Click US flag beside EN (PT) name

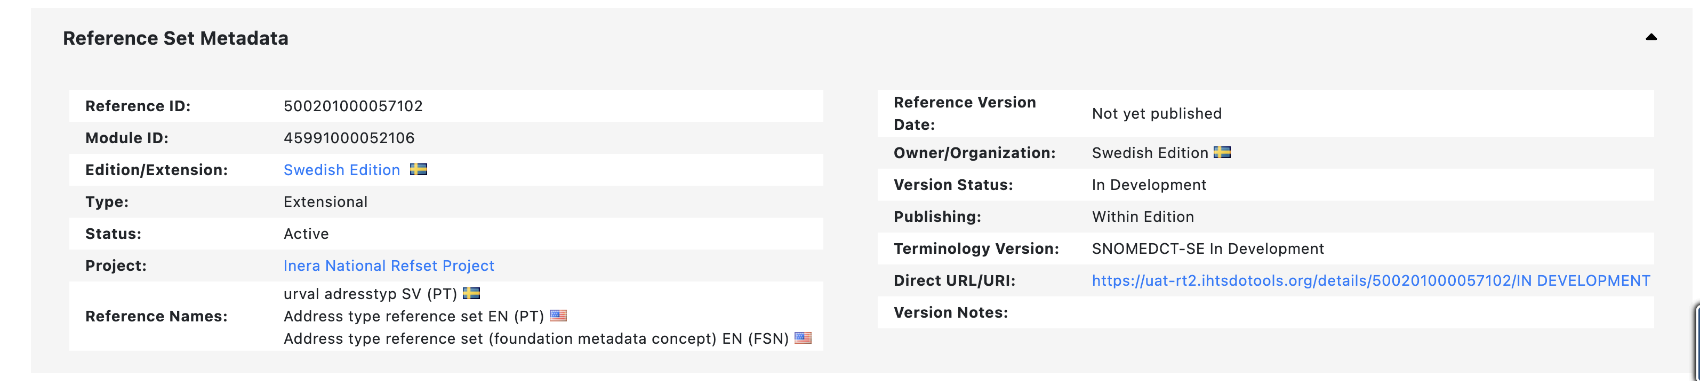(x=558, y=316)
